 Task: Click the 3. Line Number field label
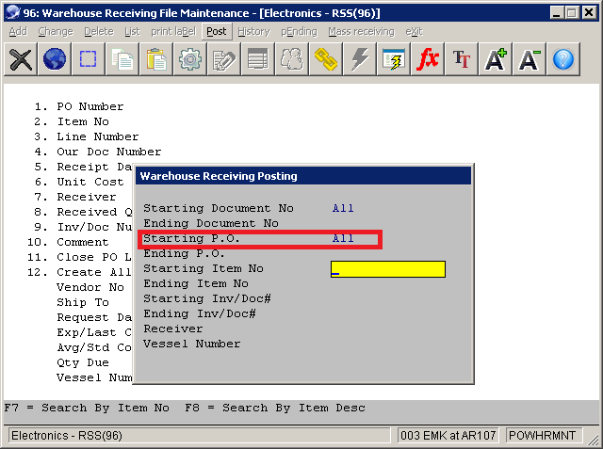coord(87,136)
